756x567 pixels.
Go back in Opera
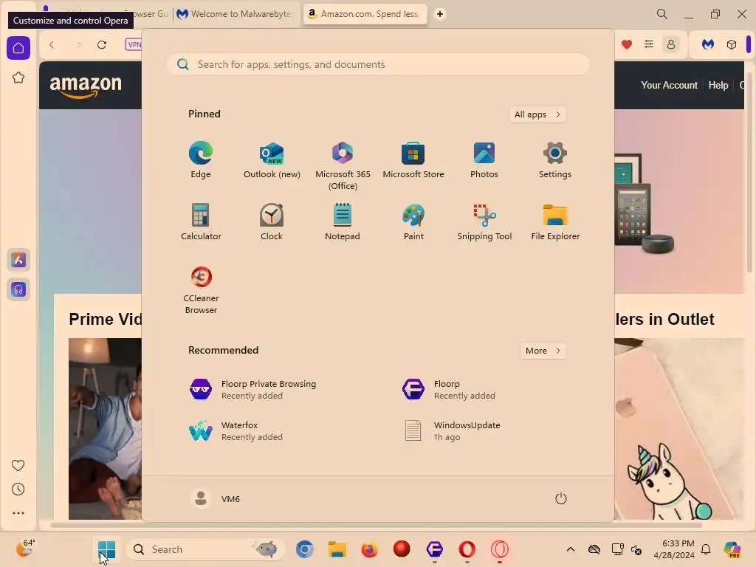(52, 45)
